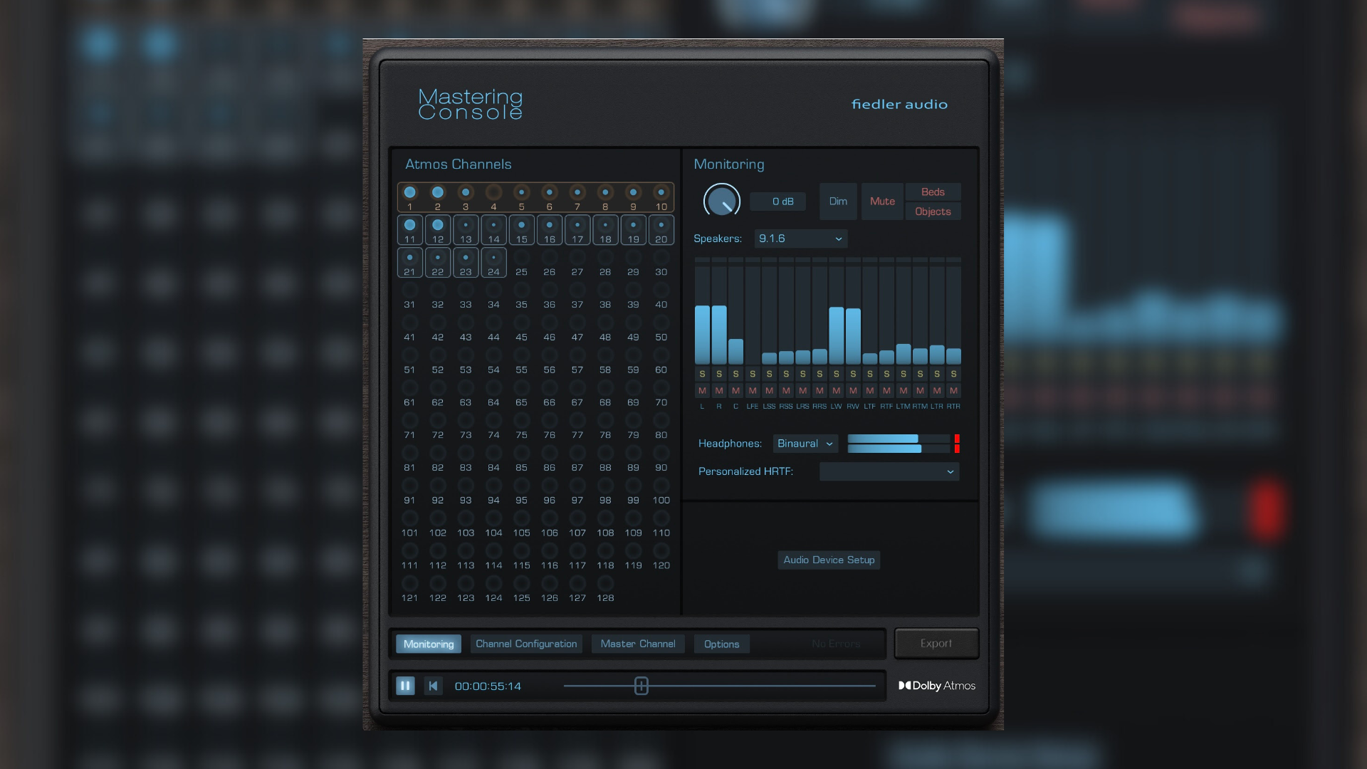1367x769 pixels.
Task: Click the 0 dB level display
Action: (x=777, y=201)
